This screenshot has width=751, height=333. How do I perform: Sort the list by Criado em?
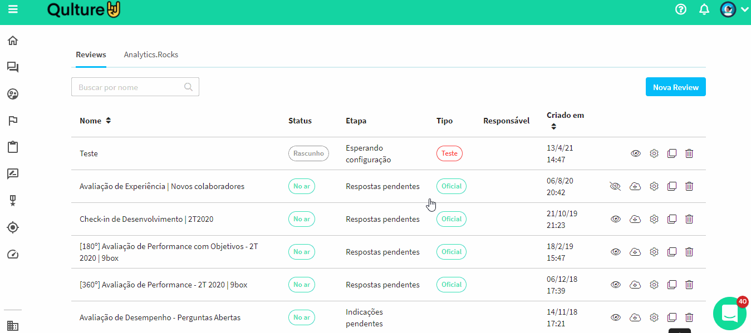click(553, 126)
